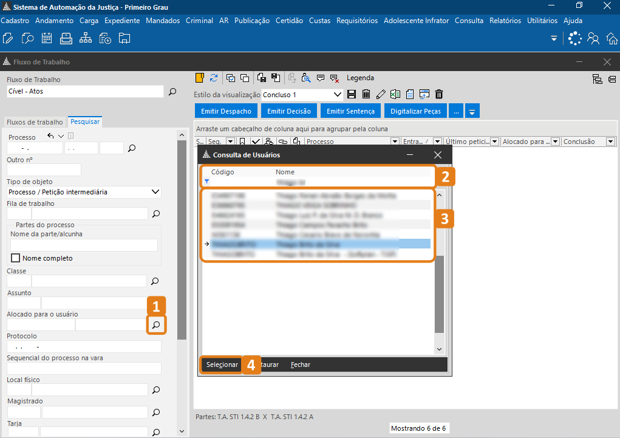The width and height of the screenshot is (620, 438).
Task: Click the Emitir Sentença button
Action: (x=351, y=111)
